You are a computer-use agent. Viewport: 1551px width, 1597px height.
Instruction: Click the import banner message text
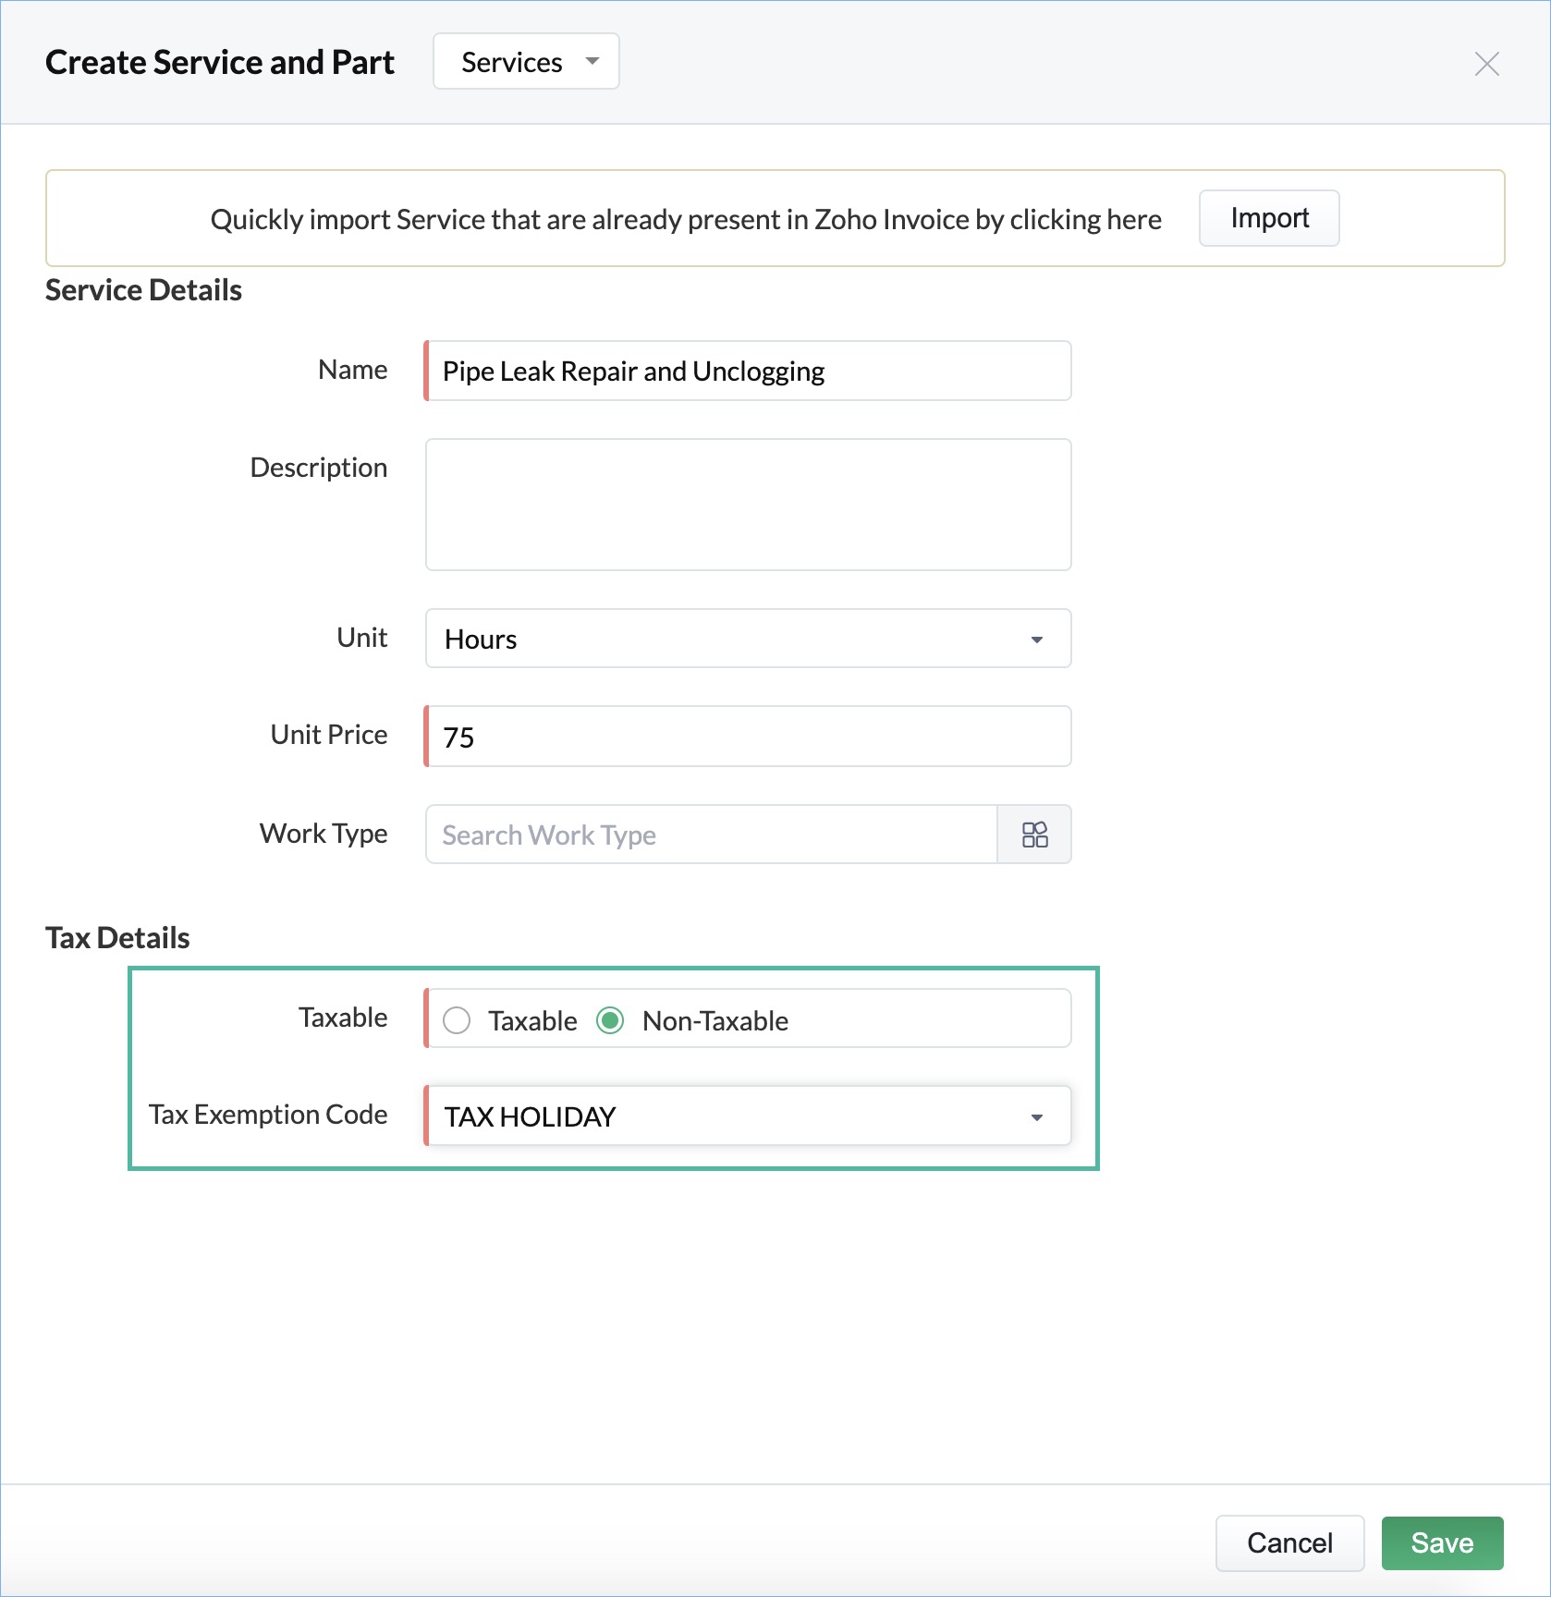click(686, 219)
